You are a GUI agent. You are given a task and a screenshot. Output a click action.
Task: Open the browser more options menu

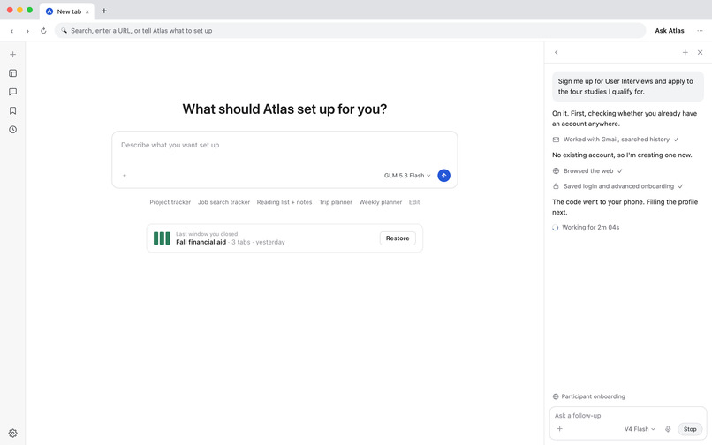coord(700,30)
